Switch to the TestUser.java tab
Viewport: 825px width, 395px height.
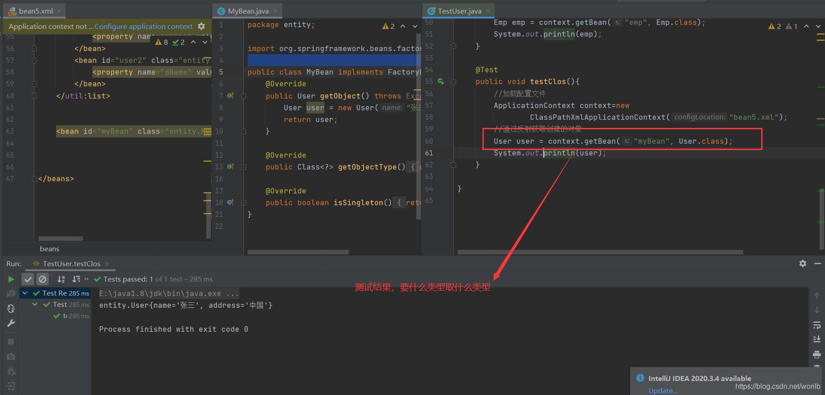[x=459, y=11]
